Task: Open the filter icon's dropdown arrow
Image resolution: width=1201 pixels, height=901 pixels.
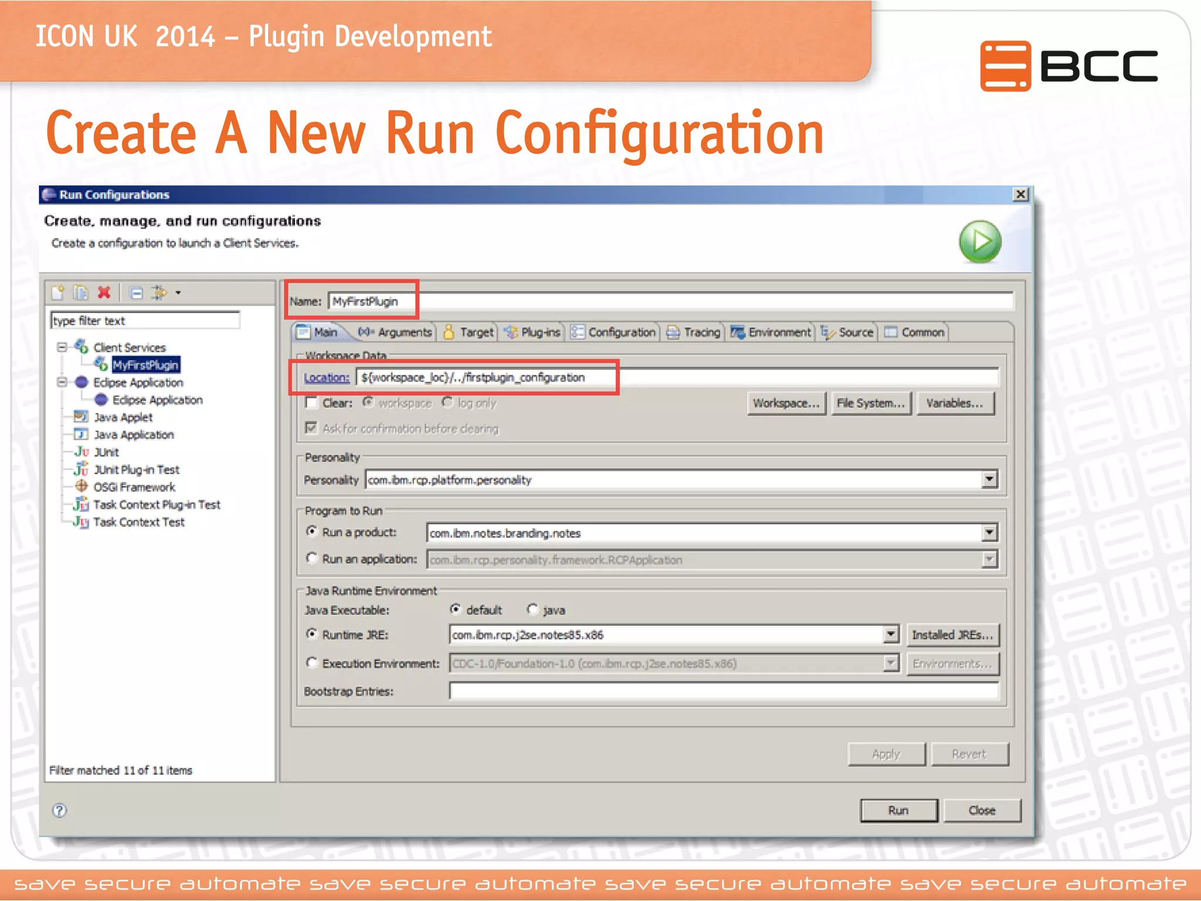Action: click(178, 293)
